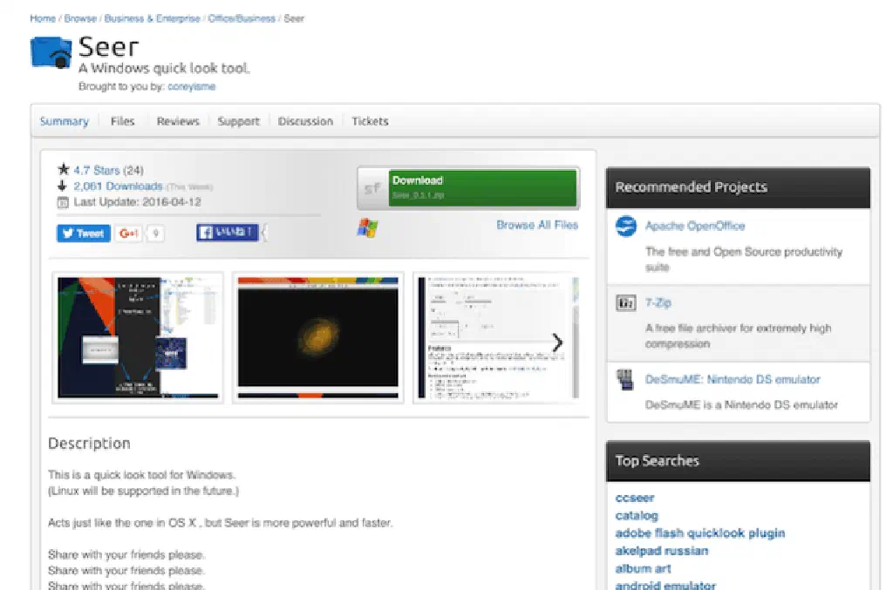Go to the Discussion tab
893x590 pixels.
(x=305, y=121)
